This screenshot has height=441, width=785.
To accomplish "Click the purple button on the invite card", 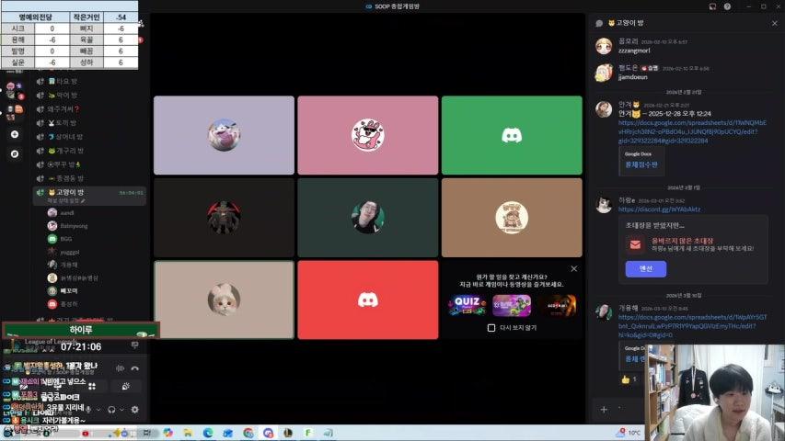I will (x=645, y=268).
